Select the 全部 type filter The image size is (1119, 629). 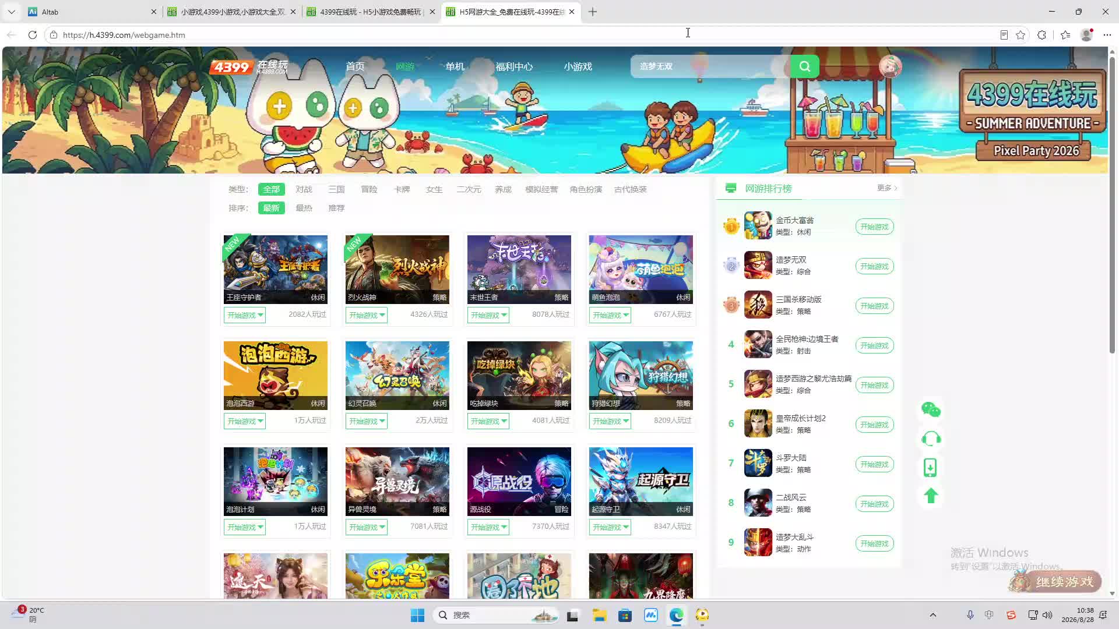point(271,189)
